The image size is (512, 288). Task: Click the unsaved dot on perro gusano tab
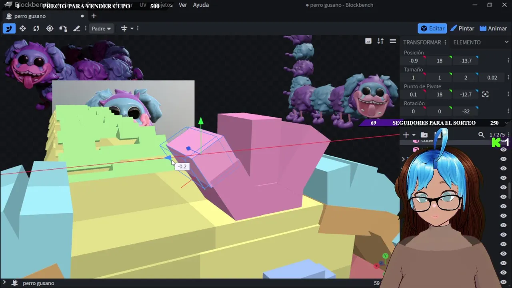coord(82,16)
